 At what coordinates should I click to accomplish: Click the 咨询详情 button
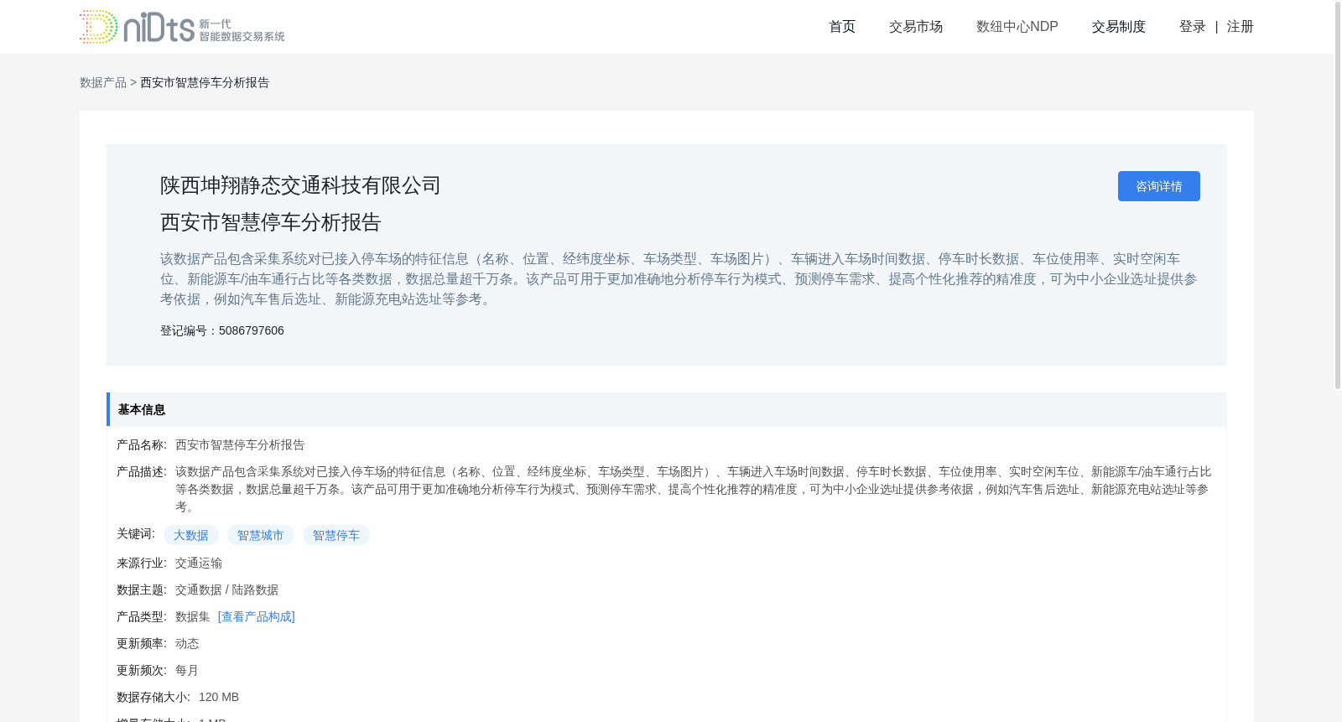tap(1159, 186)
